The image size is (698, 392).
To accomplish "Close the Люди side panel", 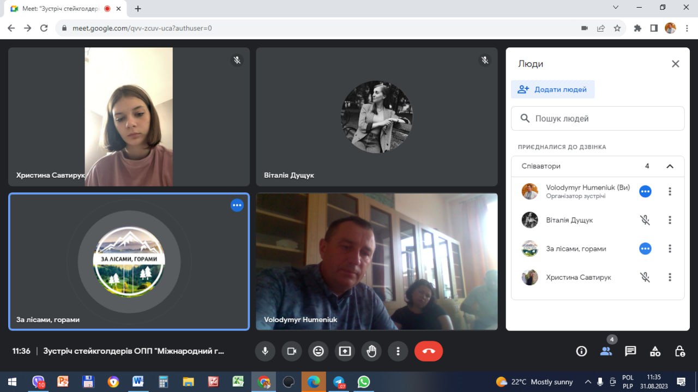I will [675, 64].
